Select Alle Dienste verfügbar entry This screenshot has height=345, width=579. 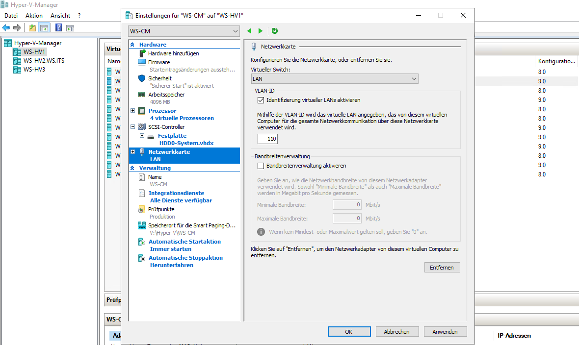click(x=181, y=200)
